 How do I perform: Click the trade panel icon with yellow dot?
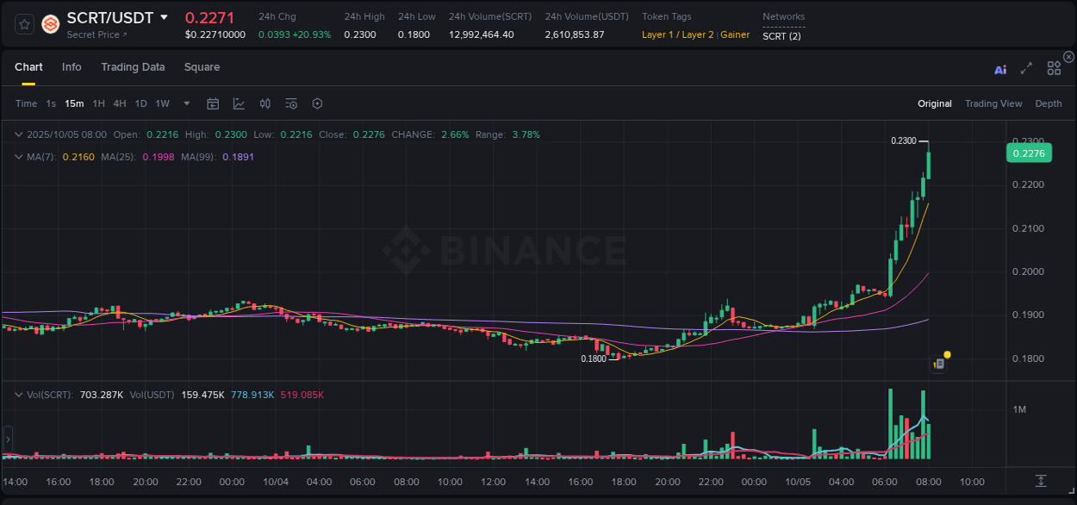tap(938, 364)
